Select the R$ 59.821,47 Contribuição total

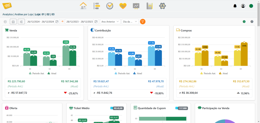tap(101, 81)
